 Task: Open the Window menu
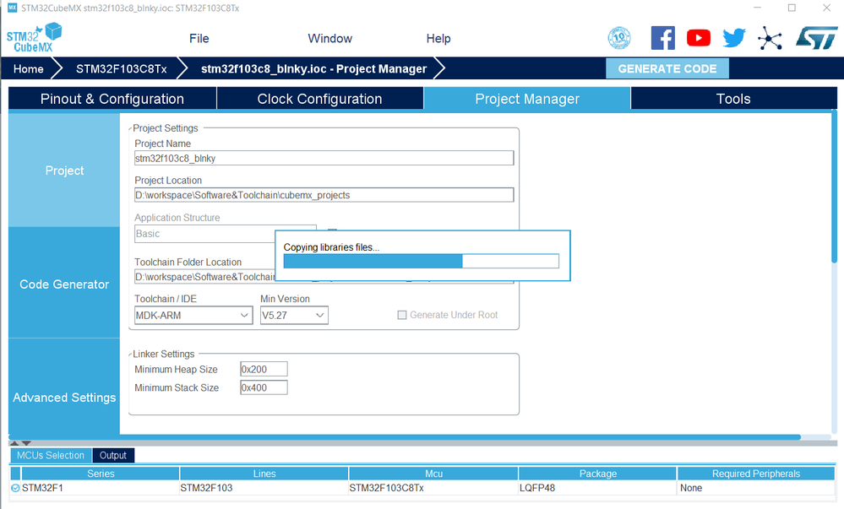click(x=330, y=39)
